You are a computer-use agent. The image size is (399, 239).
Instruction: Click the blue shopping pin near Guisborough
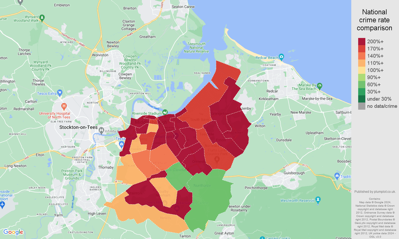[x=337, y=176]
